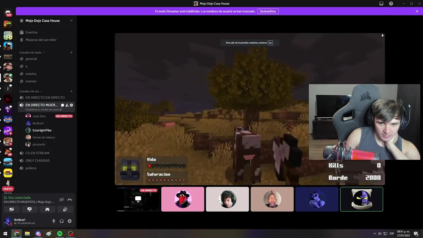Open EN DIRECTO MUERTOS channel settings gear

point(71,105)
